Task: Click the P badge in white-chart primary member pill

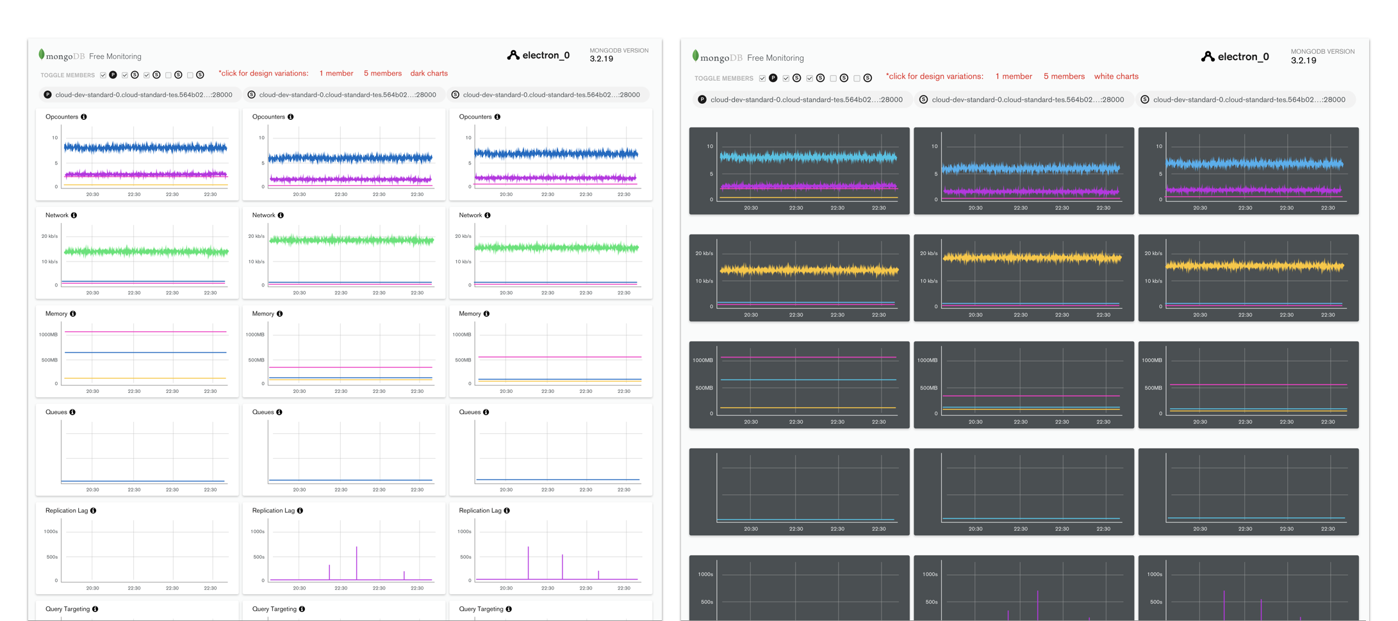Action: point(47,95)
